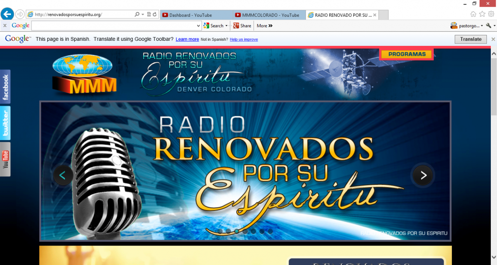
Task: Select the fifth slide indicator dot
Action: 253,231
